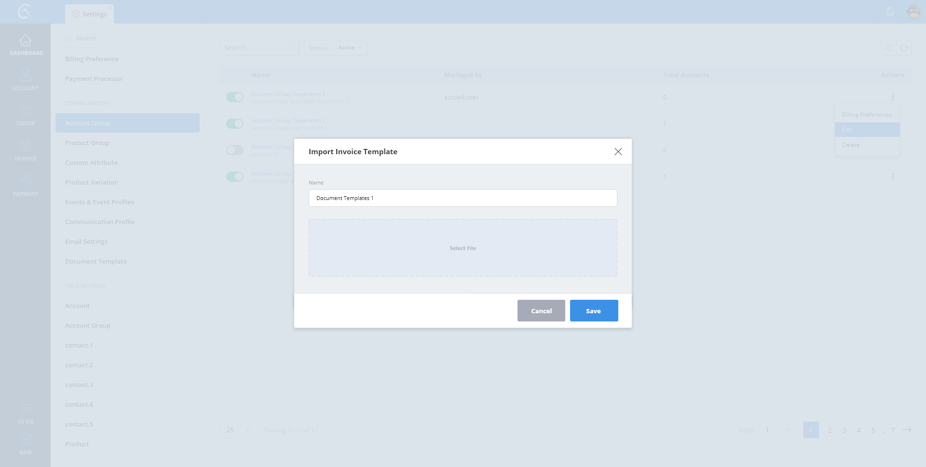Select Billing Preferences in the context menu
Viewport: 926px width, 467px height.
pos(867,115)
